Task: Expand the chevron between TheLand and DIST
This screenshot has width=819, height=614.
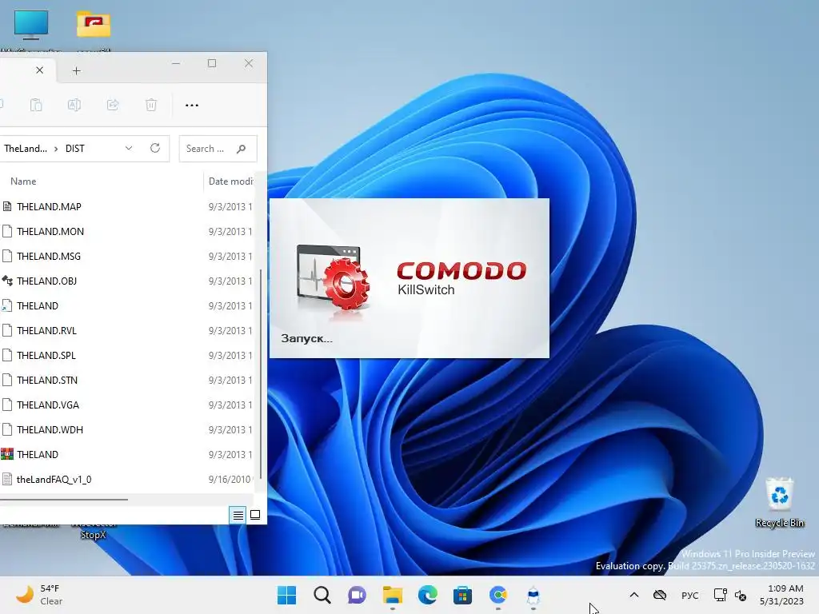Action: tap(56, 149)
